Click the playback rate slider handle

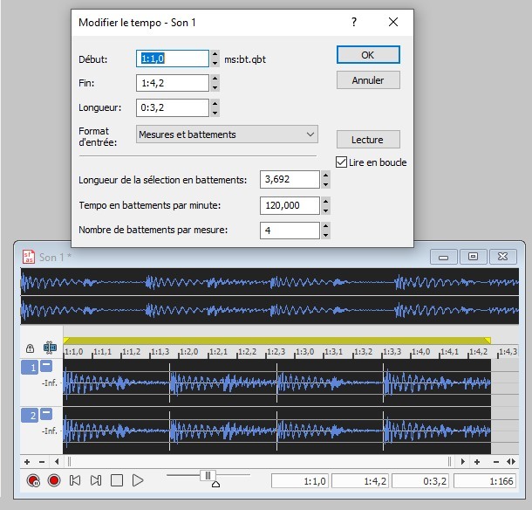(x=207, y=475)
